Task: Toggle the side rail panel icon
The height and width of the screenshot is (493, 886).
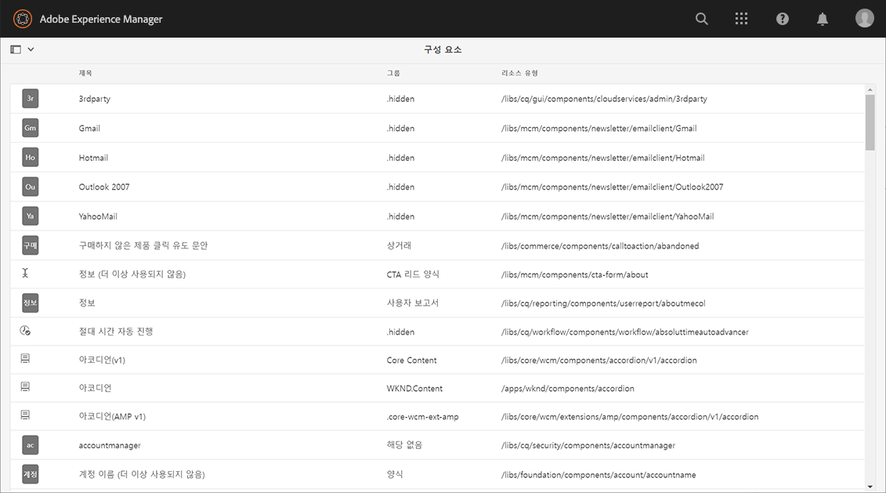Action: 16,49
